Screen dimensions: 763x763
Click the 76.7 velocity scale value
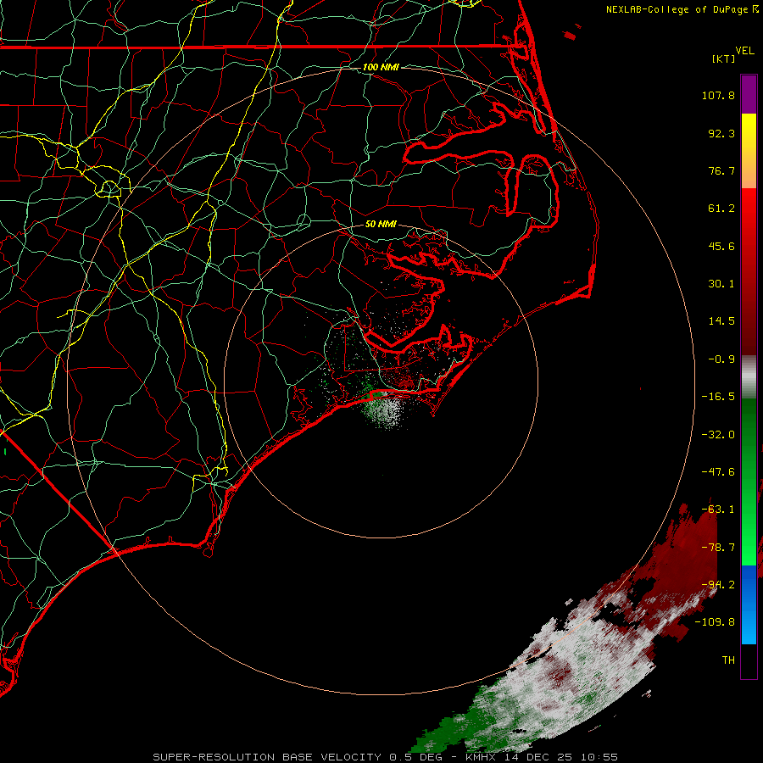721,170
